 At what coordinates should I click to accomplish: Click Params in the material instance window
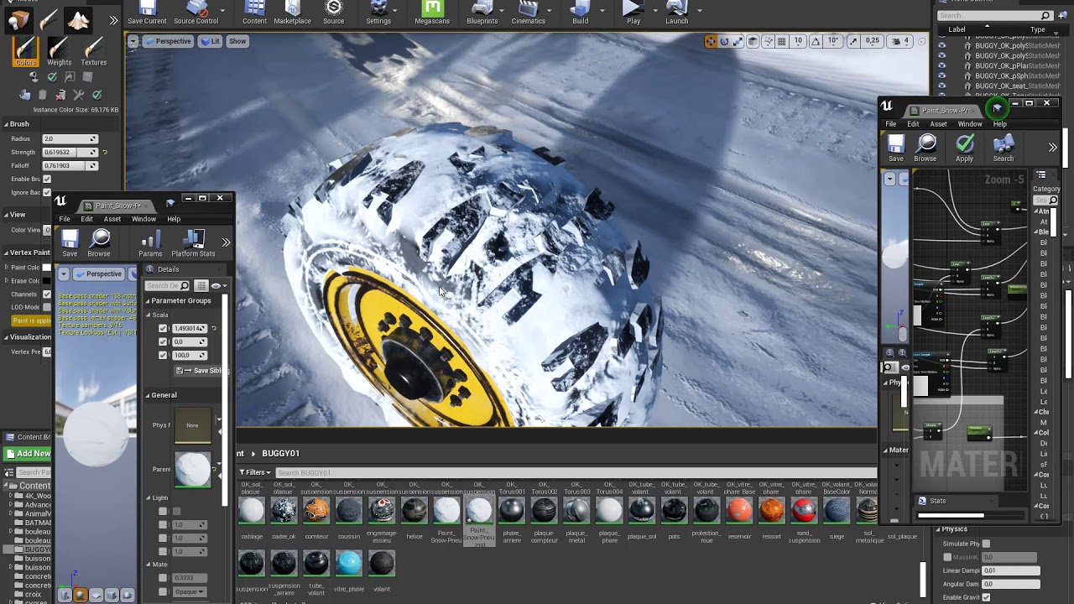click(150, 243)
